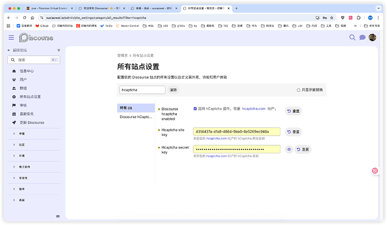The image size is (387, 225).
Task: Reveal Hcaptcha secret key with eye icon
Action: pyautogui.click(x=289, y=149)
